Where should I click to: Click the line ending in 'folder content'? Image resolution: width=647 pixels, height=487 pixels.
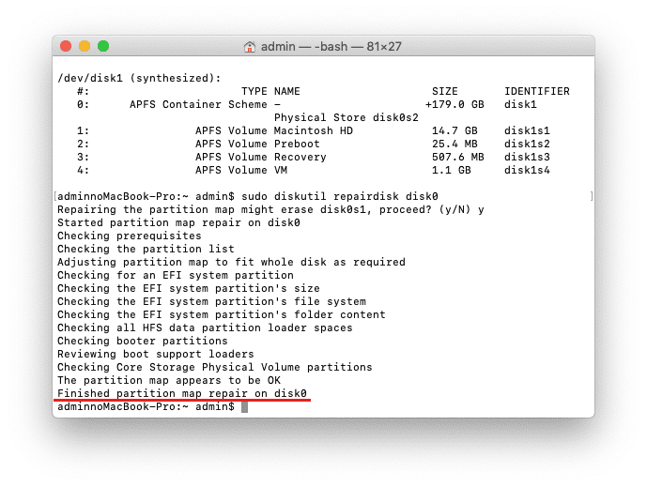click(x=222, y=315)
